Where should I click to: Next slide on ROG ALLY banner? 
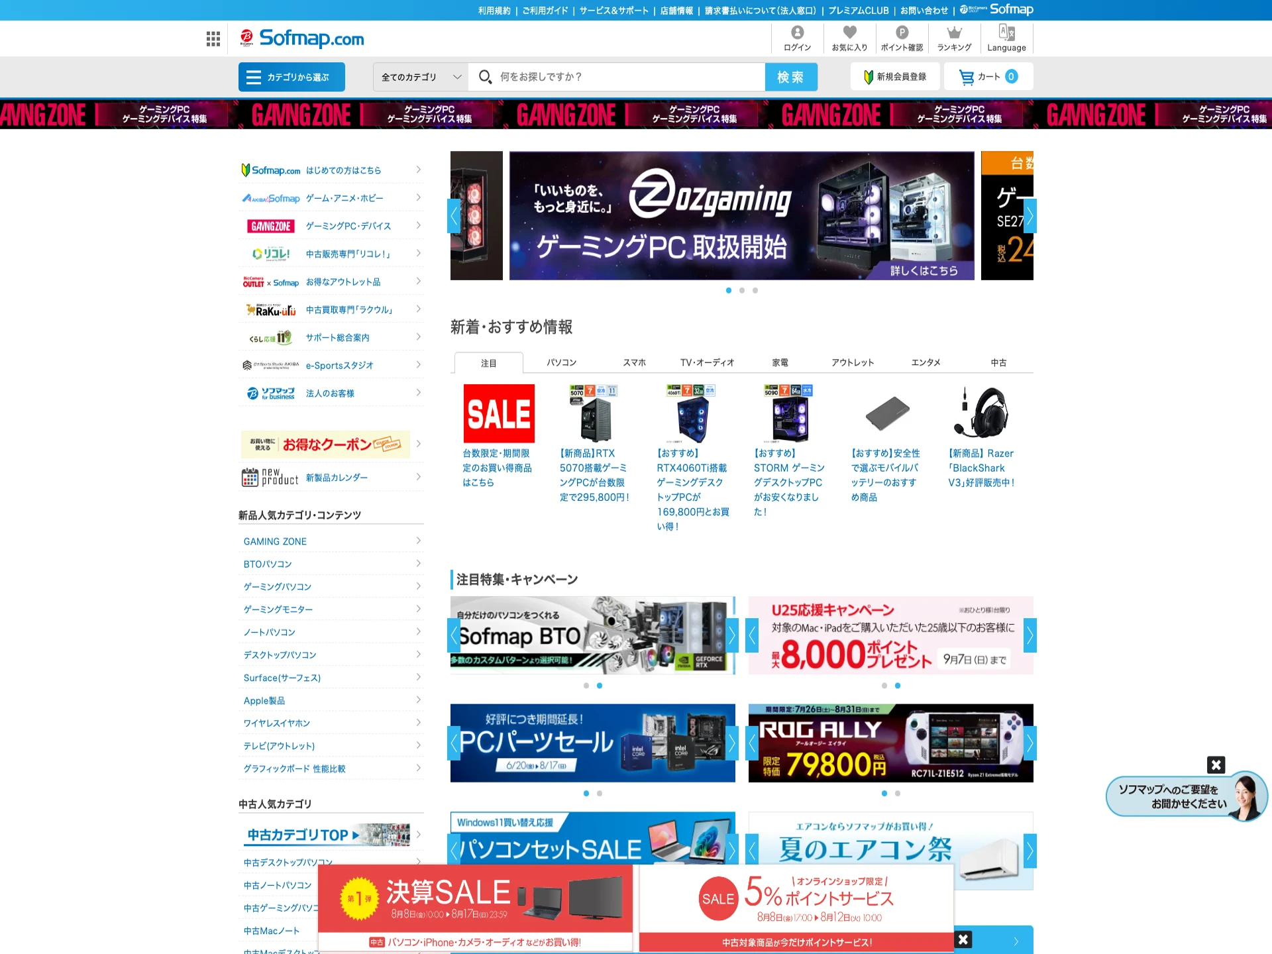[x=1030, y=743]
